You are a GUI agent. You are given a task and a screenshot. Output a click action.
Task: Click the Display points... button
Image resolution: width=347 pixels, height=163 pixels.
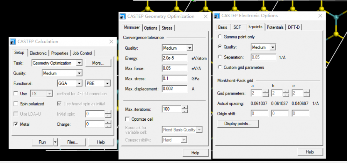point(238,124)
